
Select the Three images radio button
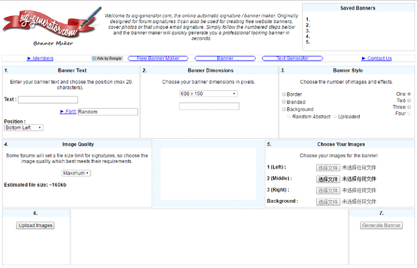pyautogui.click(x=409, y=107)
